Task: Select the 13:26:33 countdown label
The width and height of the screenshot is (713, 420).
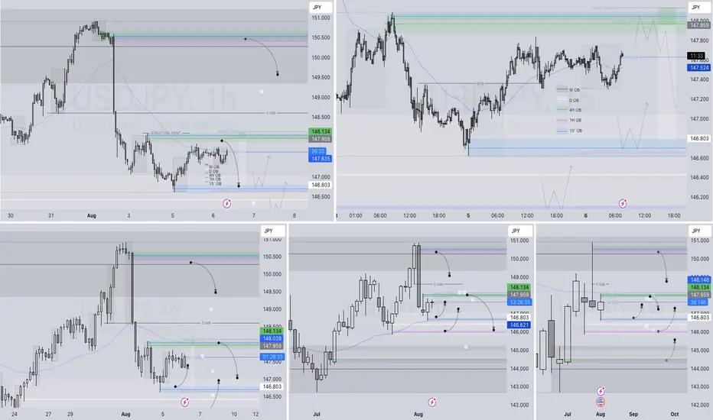Action: pos(519,302)
